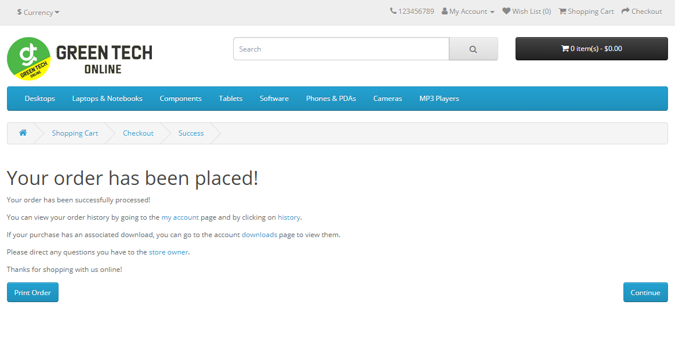Open Wish List (0)
The height and width of the screenshot is (349, 675).
click(527, 12)
